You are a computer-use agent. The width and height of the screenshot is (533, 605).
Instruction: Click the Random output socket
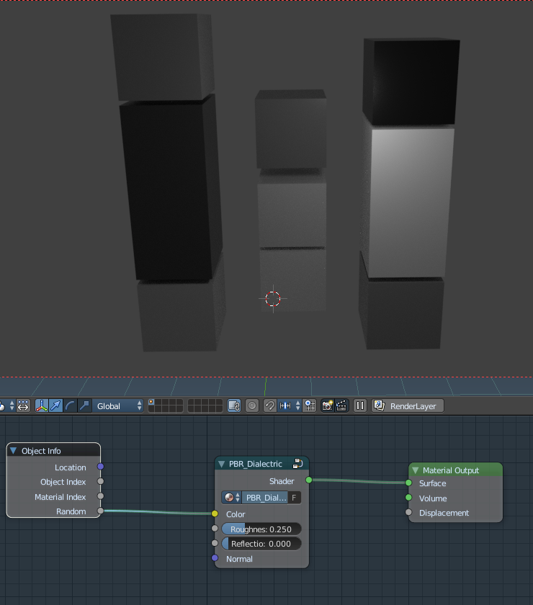click(100, 511)
